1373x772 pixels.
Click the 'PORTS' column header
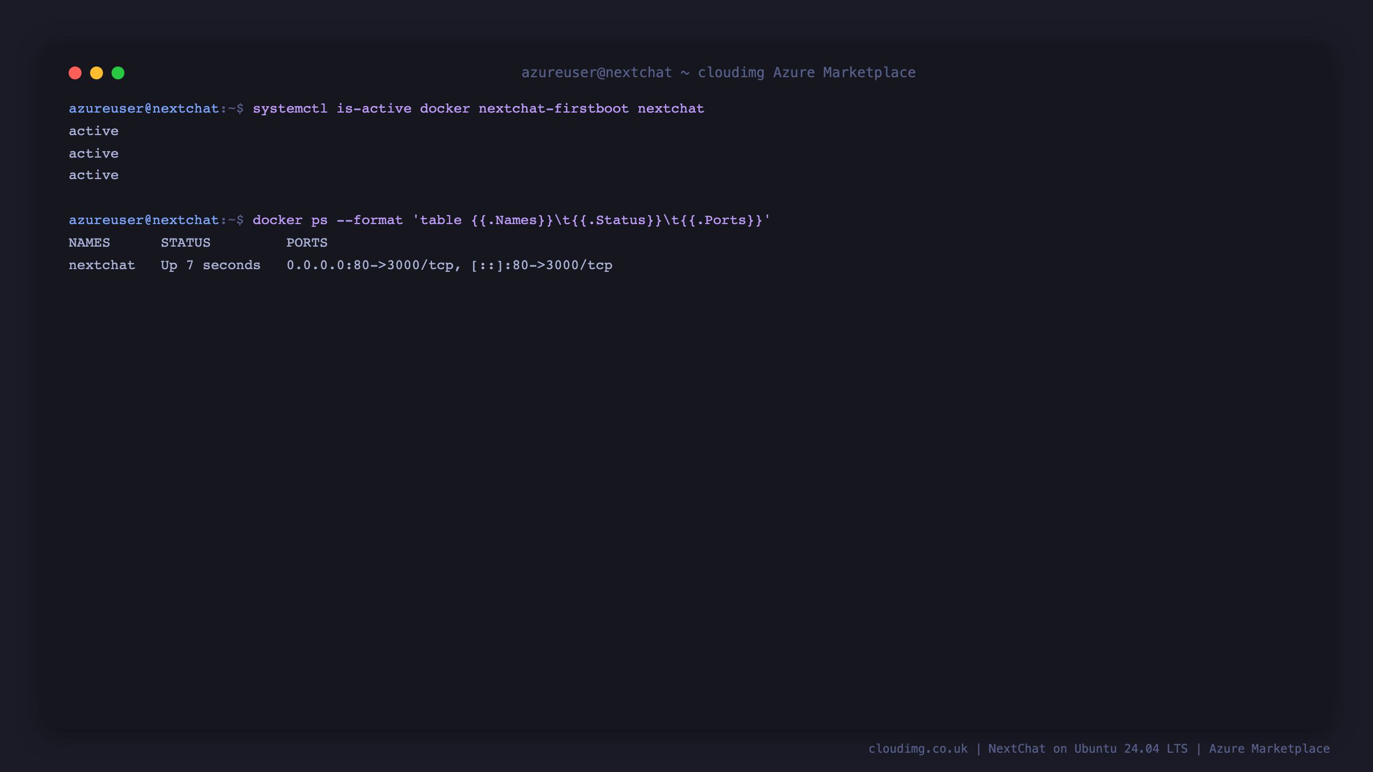(x=307, y=242)
